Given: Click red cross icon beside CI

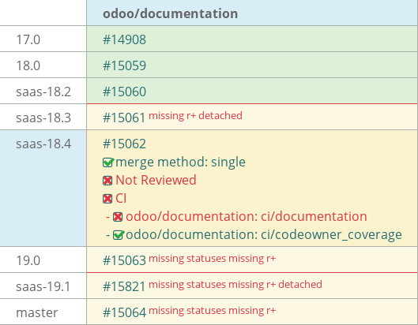Looking at the screenshot, I should (107, 199).
